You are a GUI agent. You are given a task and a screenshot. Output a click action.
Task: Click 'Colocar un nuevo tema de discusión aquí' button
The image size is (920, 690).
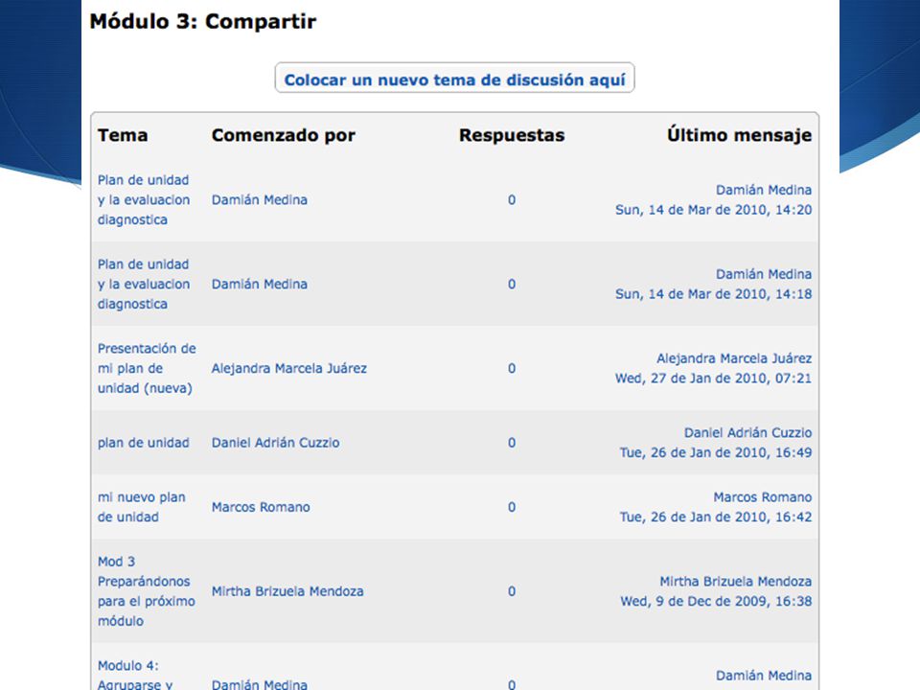tap(454, 78)
